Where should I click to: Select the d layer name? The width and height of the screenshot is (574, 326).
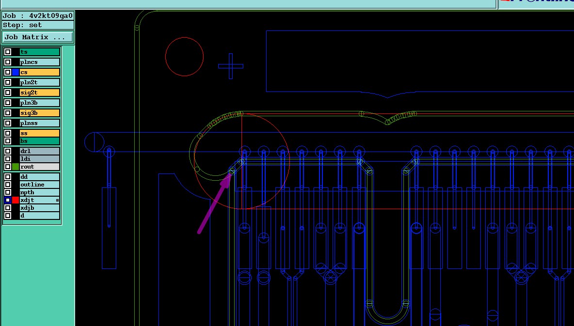click(40, 216)
